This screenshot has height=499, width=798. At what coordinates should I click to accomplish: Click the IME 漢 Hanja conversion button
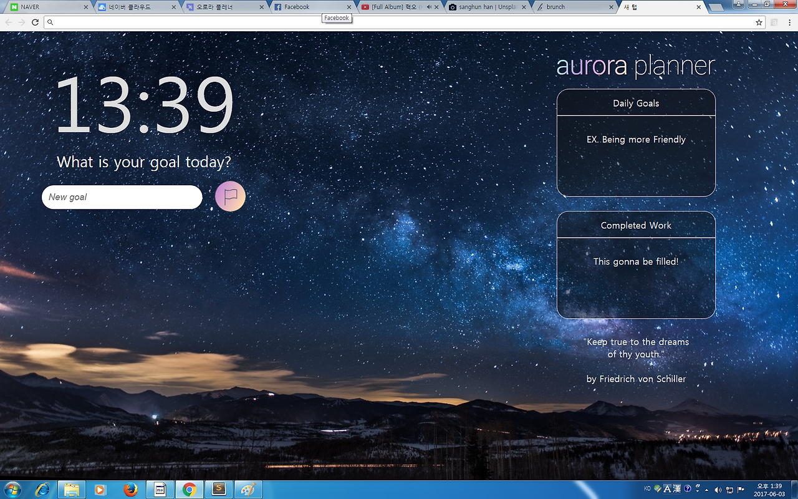[677, 489]
